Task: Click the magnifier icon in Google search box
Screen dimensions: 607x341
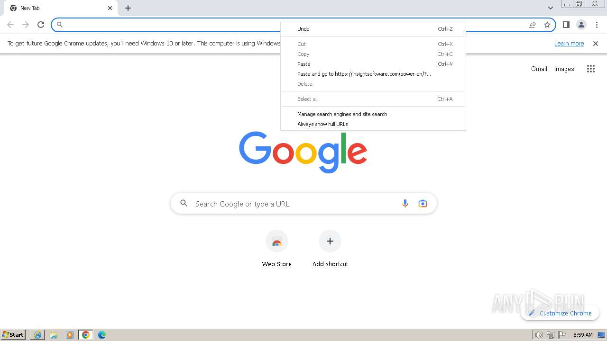Action: (x=184, y=204)
